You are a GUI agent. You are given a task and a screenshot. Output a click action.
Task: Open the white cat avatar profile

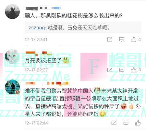point(12,56)
